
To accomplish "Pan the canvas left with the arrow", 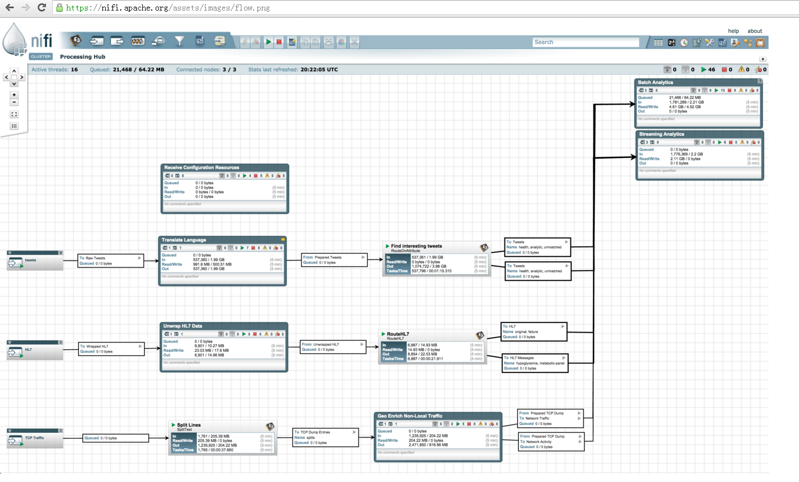I will point(6,77).
